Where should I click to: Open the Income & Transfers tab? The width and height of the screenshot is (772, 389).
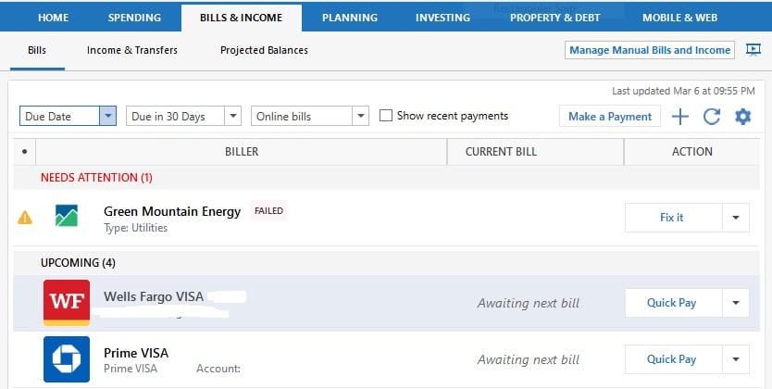pos(132,50)
